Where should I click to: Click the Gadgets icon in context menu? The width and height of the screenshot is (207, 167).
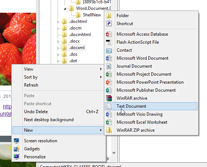click(x=16, y=149)
